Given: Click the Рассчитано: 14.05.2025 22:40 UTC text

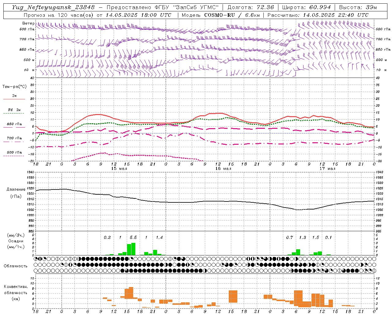Looking at the screenshot, I should pos(318,15).
